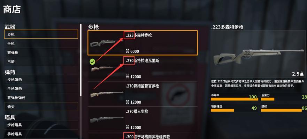Click the green owned checkmark icon
This screenshot has width=307, height=139.
92,62
